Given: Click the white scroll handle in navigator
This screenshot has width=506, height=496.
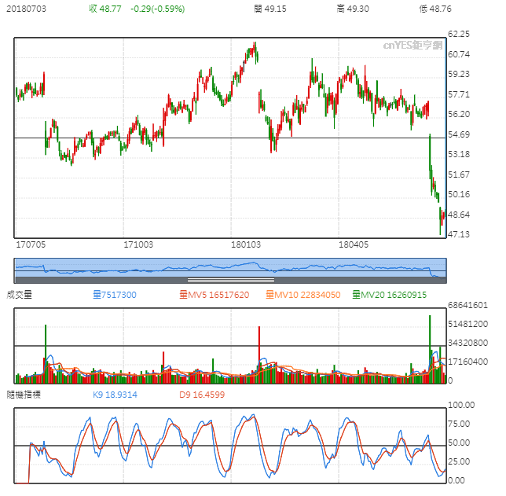Looking at the screenshot, I should (231, 280).
